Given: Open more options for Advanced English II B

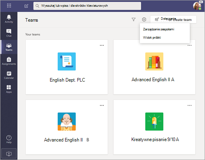Looking at the screenshot, I should (102, 105).
